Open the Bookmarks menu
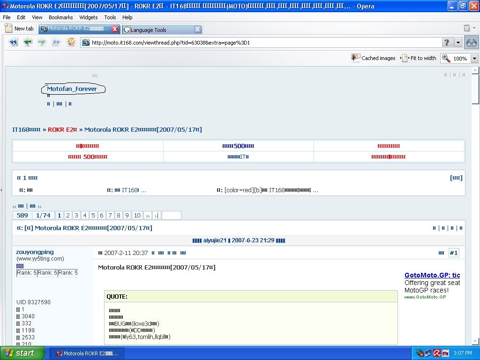Screen dimensions: 480x360 (x=60, y=17)
